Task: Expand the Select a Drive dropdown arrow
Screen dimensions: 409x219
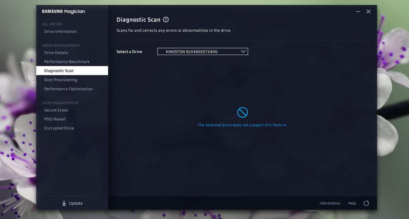Action: 243,51
